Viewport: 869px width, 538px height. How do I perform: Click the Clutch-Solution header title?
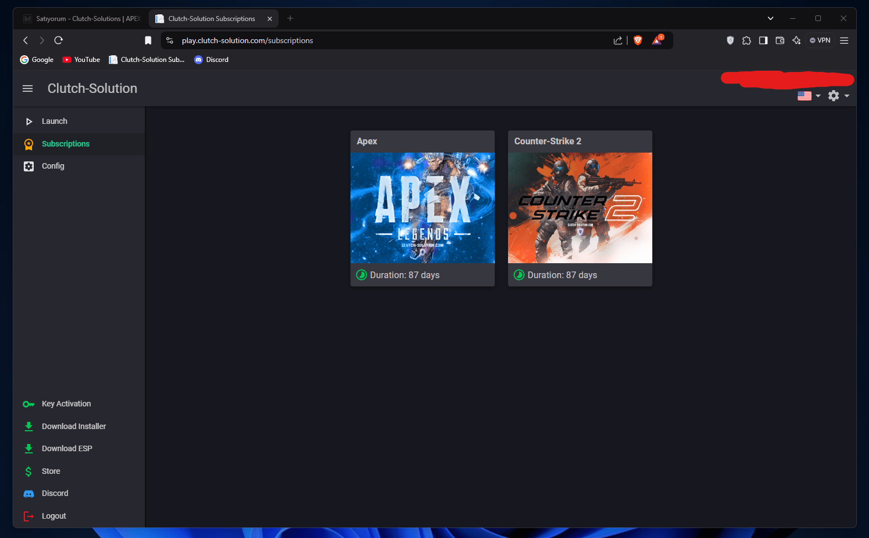[x=92, y=88]
